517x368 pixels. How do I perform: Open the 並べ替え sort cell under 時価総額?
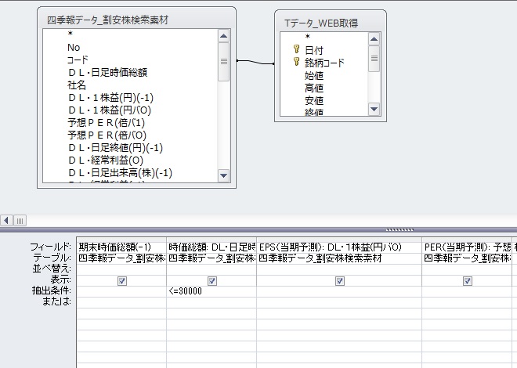[x=211, y=269]
